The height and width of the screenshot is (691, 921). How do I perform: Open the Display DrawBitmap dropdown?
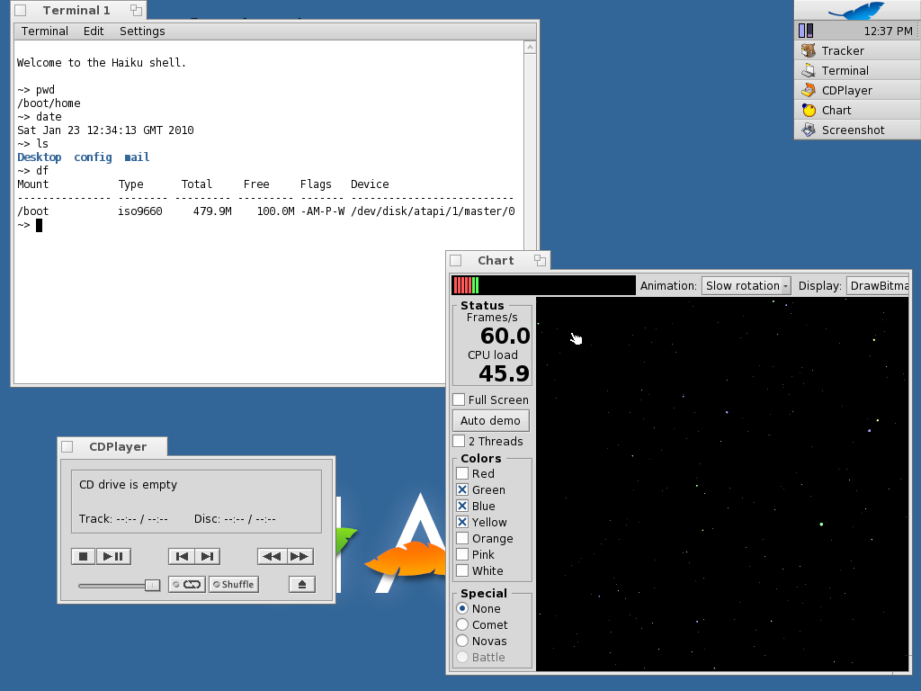point(878,285)
